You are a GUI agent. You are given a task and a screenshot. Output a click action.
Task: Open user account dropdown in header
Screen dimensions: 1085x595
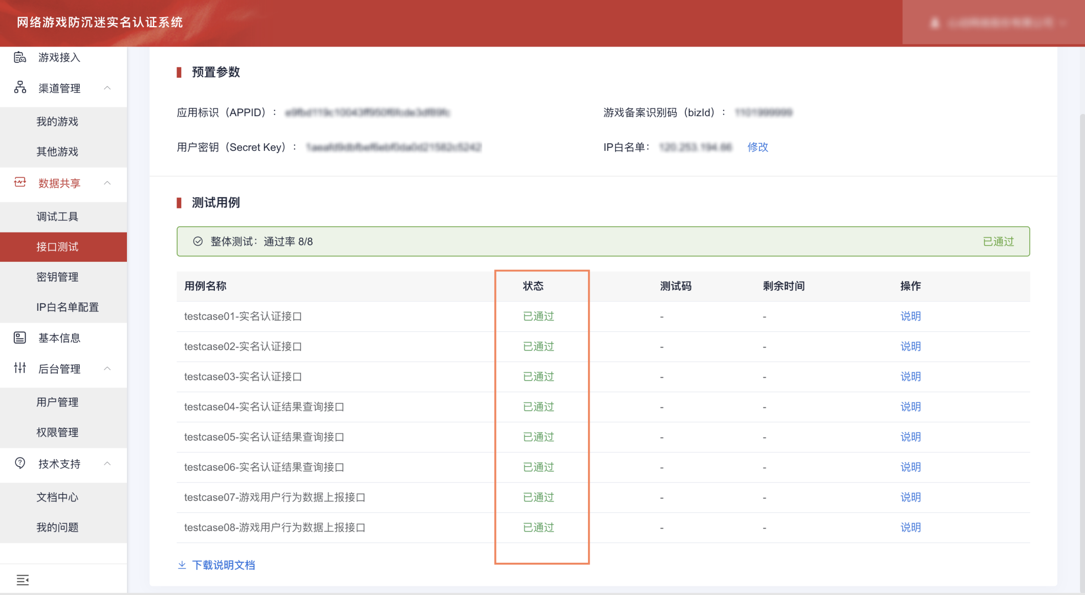(998, 23)
